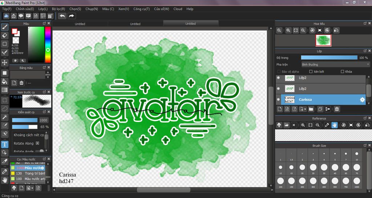The height and width of the screenshot is (198, 372).
Task: Switch to the second Untitled tab
Action: 135,24
